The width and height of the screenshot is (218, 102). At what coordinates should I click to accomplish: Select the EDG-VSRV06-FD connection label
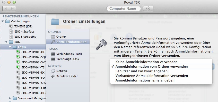click(33, 78)
